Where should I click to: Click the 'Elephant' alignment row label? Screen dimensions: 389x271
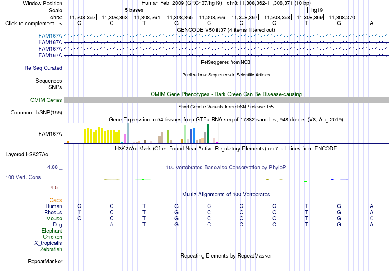(x=52, y=231)
